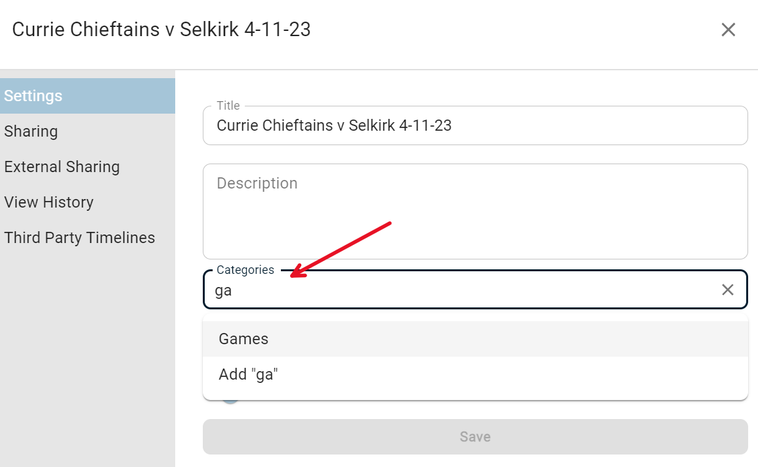Click inside the Description text area

[475, 211]
